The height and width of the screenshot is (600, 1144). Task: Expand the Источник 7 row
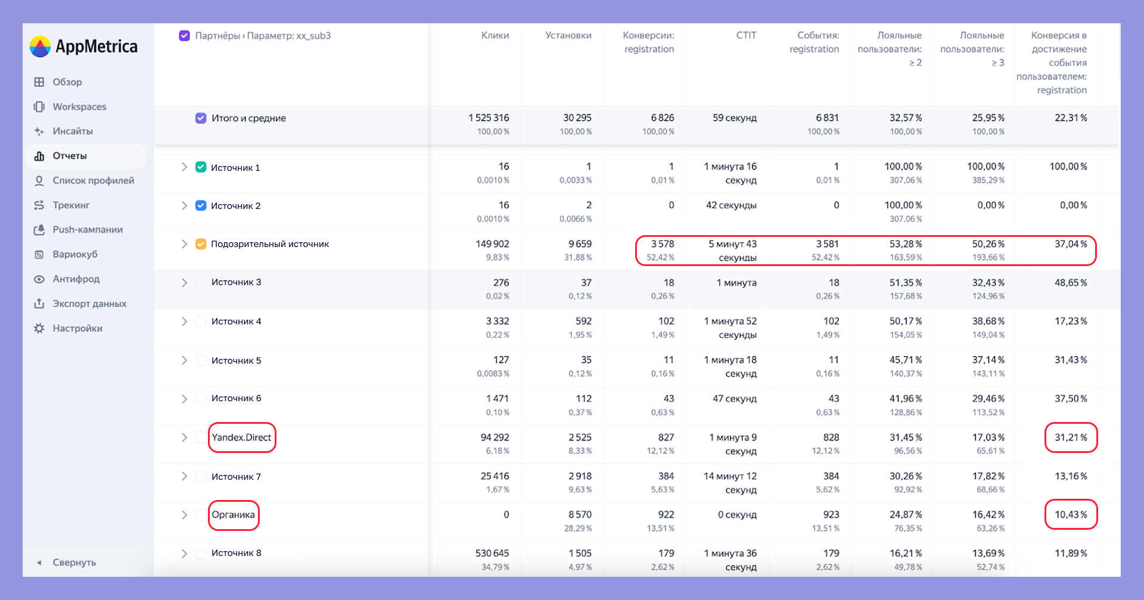coord(184,476)
